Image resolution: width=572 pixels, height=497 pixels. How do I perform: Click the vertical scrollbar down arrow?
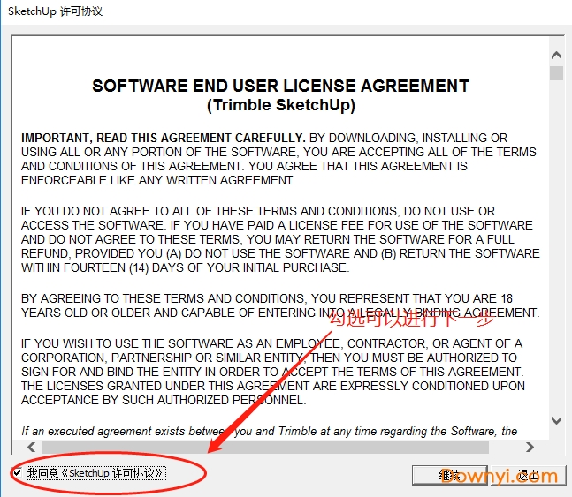[x=556, y=421]
